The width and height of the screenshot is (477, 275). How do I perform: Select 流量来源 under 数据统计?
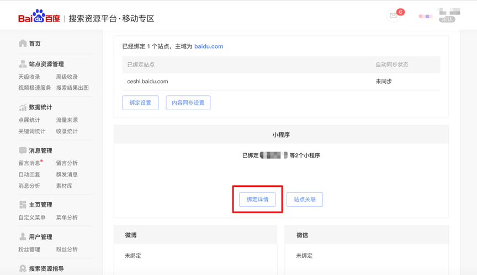(x=67, y=120)
